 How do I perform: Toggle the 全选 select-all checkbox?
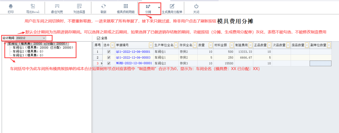99,38
